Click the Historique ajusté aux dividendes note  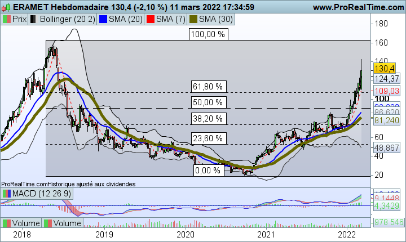(x=91, y=184)
